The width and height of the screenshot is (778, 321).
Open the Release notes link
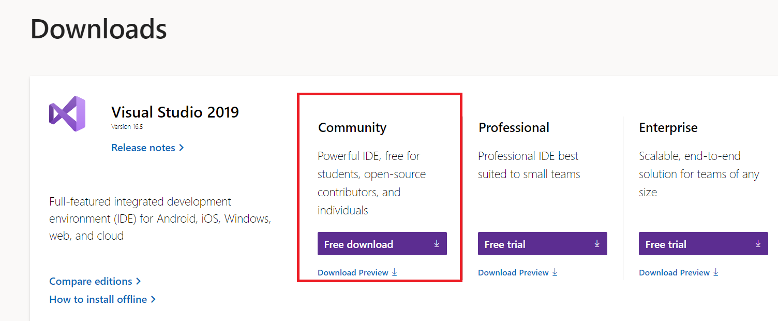click(143, 148)
